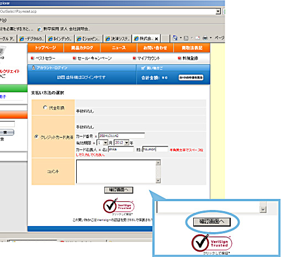Click the マイアカウント link
Screen dimensions: 281x257
pyautogui.click(x=149, y=59)
